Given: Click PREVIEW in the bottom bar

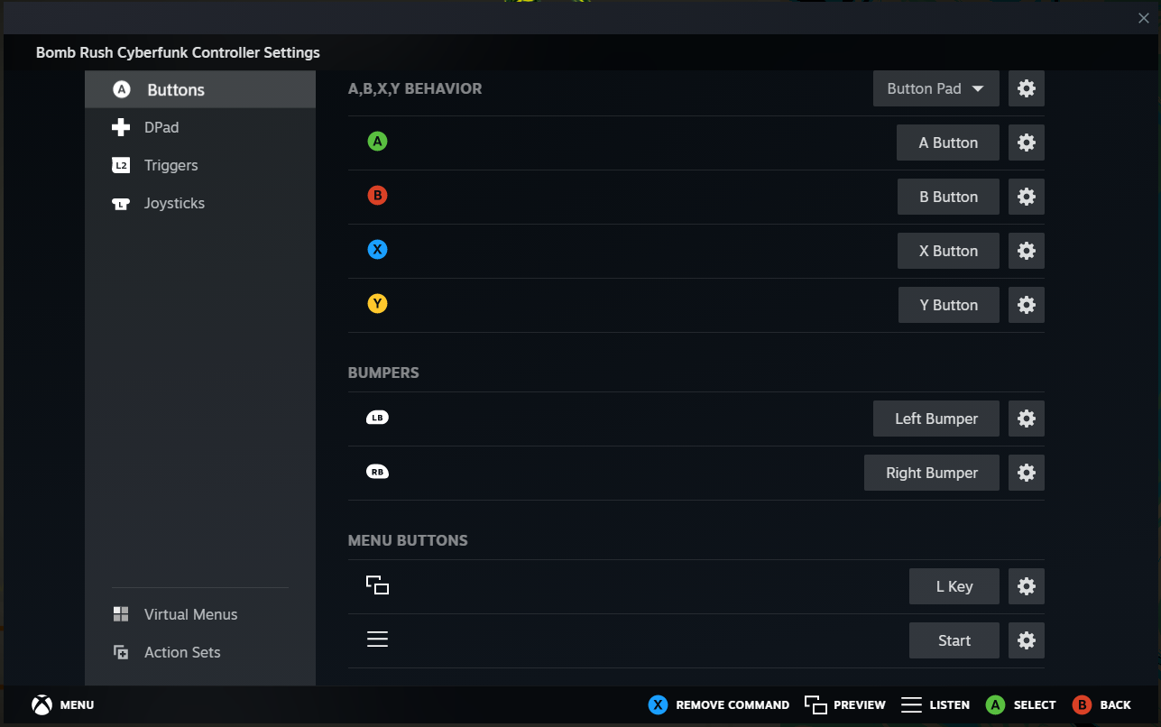Looking at the screenshot, I should click(x=844, y=704).
